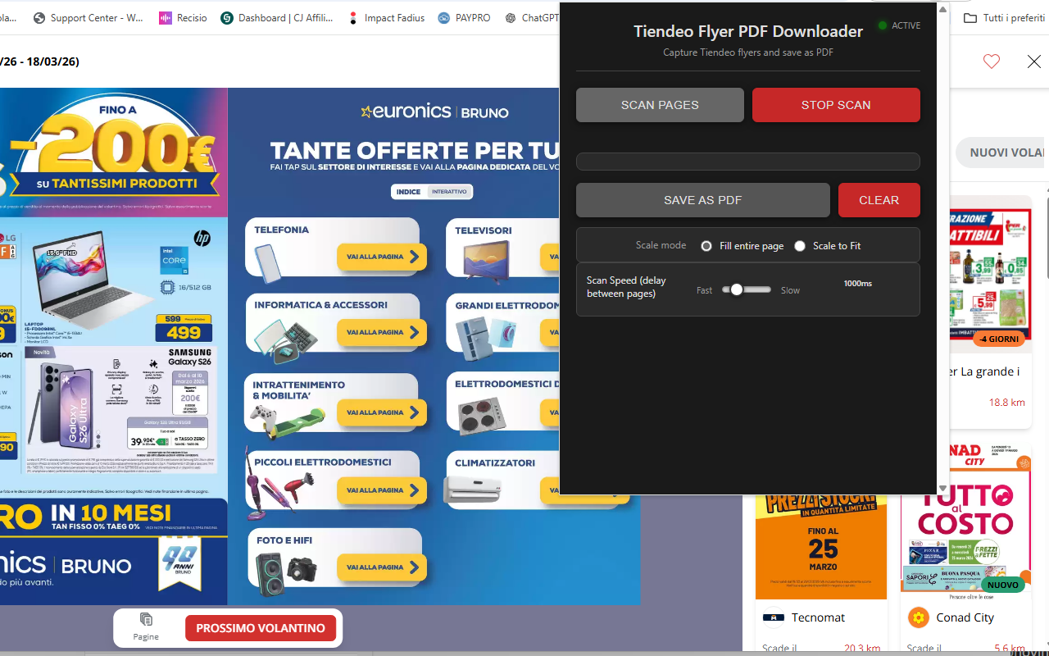Click the green ACTIVE status indicator
This screenshot has width=1049, height=656.
pyautogui.click(x=883, y=25)
